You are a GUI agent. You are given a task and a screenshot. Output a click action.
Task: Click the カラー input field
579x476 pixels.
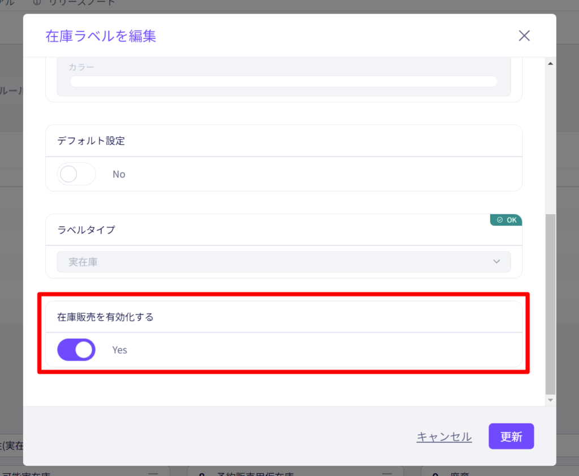coord(284,81)
